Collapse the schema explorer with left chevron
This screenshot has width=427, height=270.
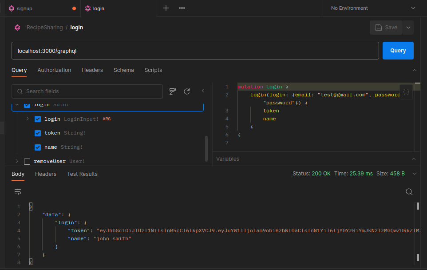pyautogui.click(x=203, y=91)
